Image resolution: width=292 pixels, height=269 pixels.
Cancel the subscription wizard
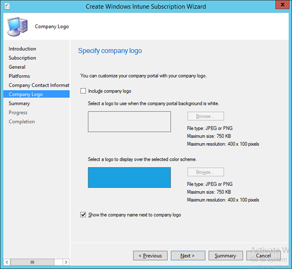pos(264,256)
